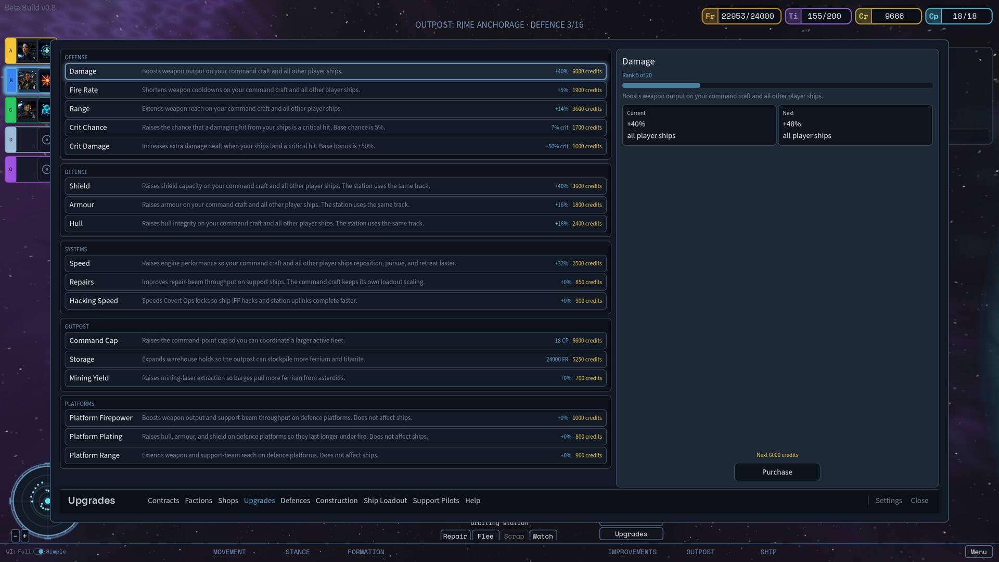The width and height of the screenshot is (999, 562).
Task: Open the Ship Loadout tab
Action: [385, 501]
